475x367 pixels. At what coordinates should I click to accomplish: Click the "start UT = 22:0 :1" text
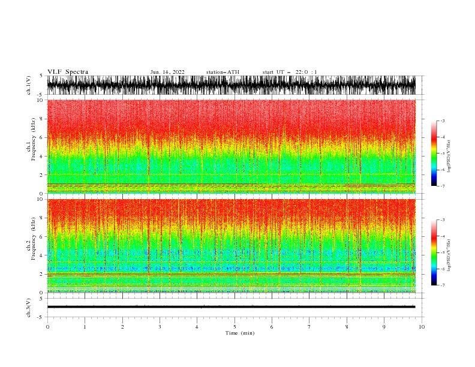coord(290,72)
